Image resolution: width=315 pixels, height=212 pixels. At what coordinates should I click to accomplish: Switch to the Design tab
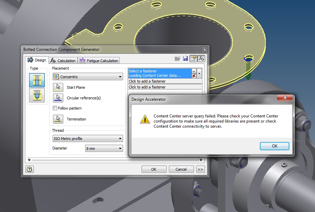(x=37, y=60)
